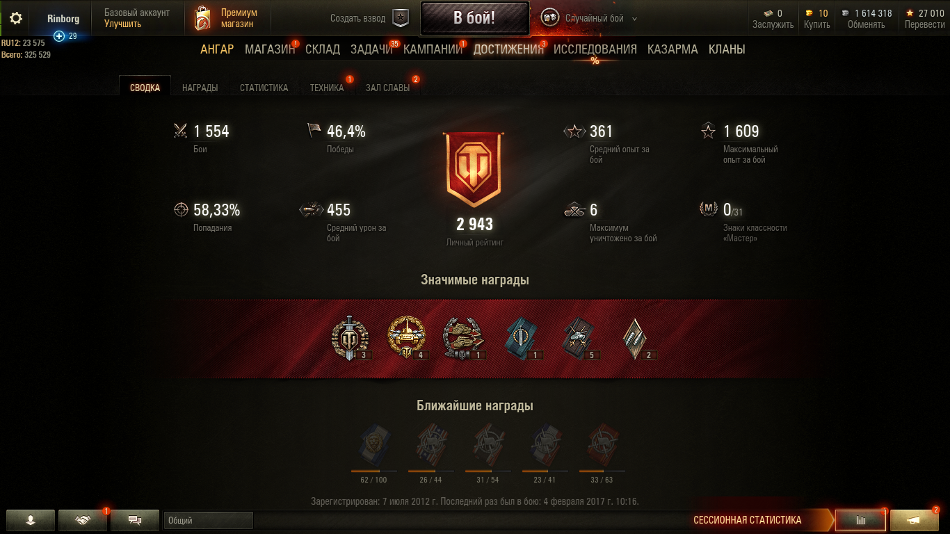The image size is (950, 534).
Task: Toggle session statistics chart button
Action: 861,520
